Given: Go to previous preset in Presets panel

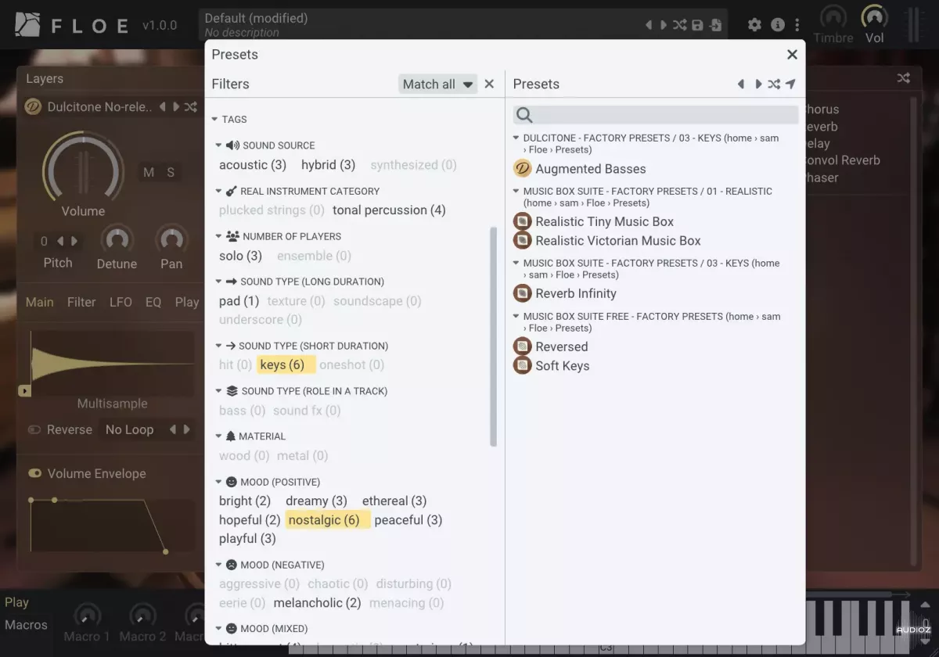Looking at the screenshot, I should pyautogui.click(x=741, y=84).
